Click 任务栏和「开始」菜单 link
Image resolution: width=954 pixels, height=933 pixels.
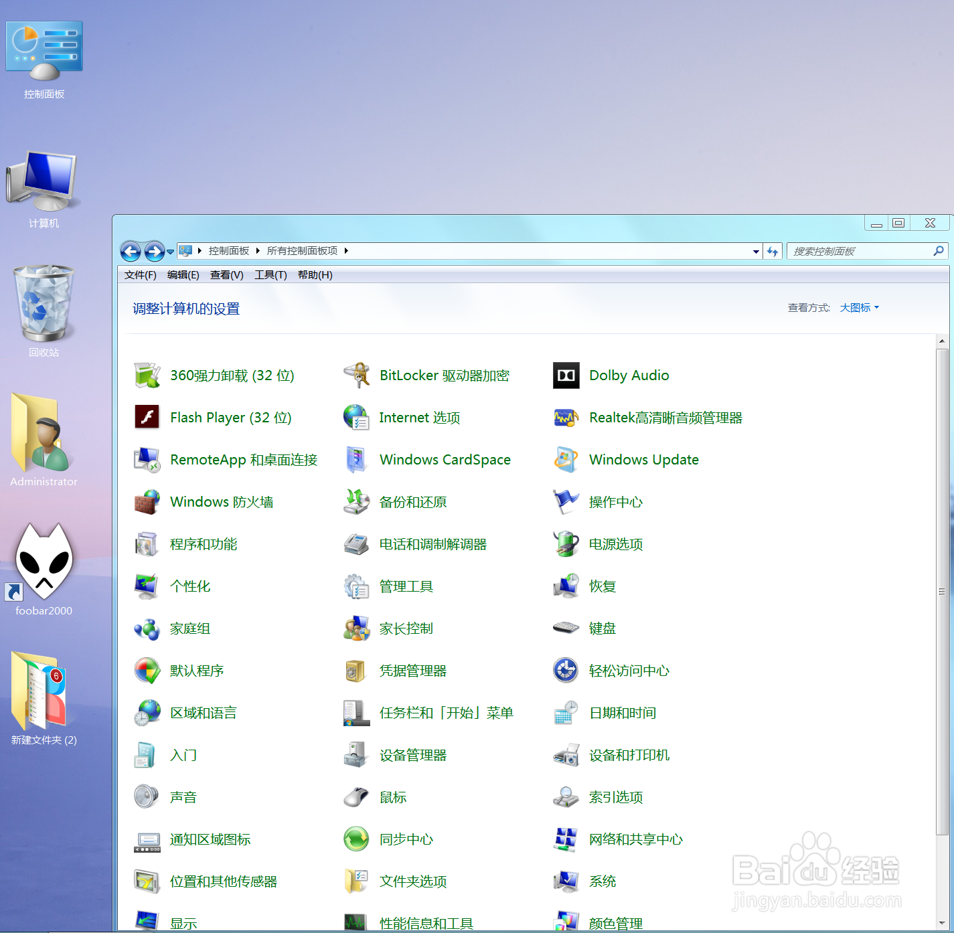click(x=447, y=713)
